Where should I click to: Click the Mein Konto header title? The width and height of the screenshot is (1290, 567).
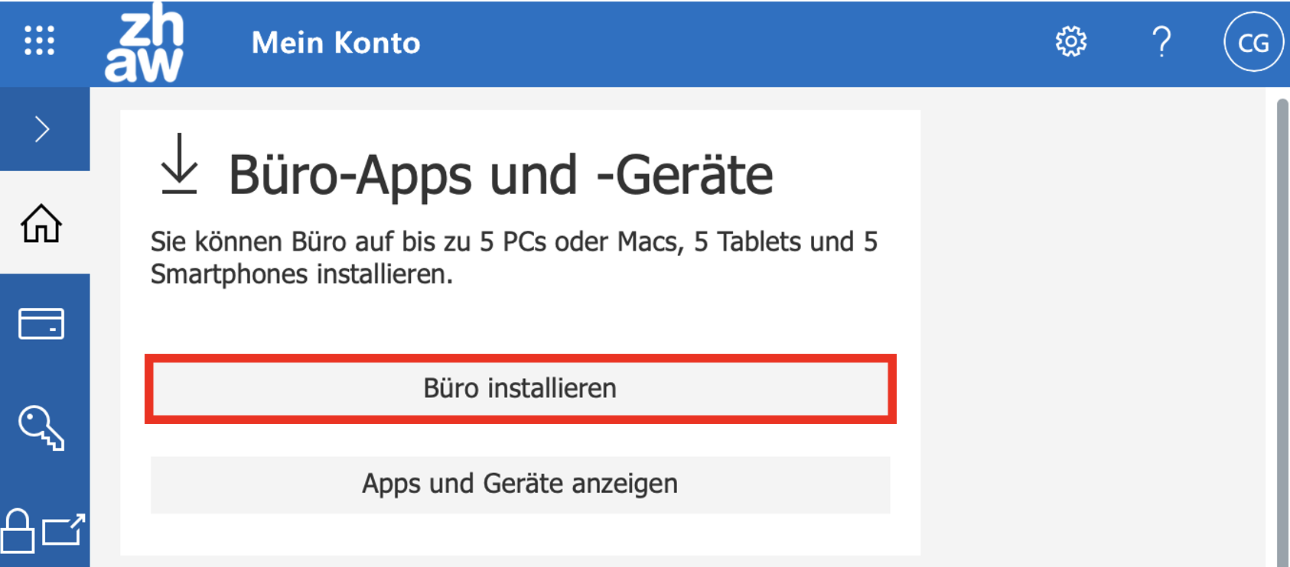coord(336,43)
